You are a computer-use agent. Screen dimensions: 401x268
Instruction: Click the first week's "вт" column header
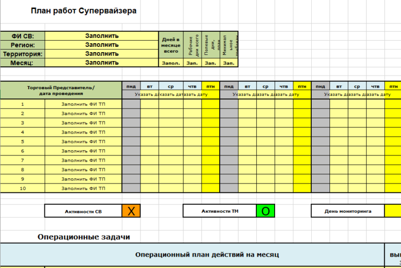coord(150,87)
